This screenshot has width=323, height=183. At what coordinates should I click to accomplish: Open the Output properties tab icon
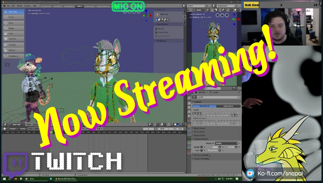coord(189,107)
